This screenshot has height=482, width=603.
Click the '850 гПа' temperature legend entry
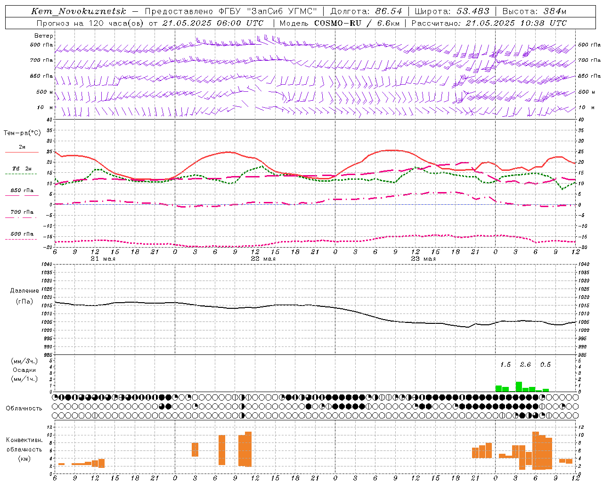click(22, 191)
